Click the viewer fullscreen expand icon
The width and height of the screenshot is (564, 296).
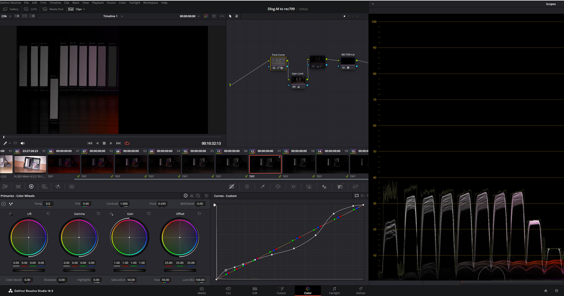(214, 16)
